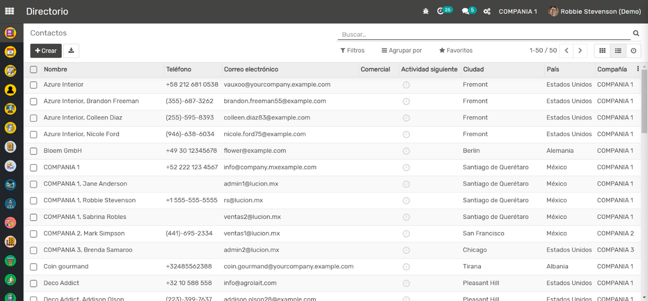Go to next page of contacts

coord(580,51)
